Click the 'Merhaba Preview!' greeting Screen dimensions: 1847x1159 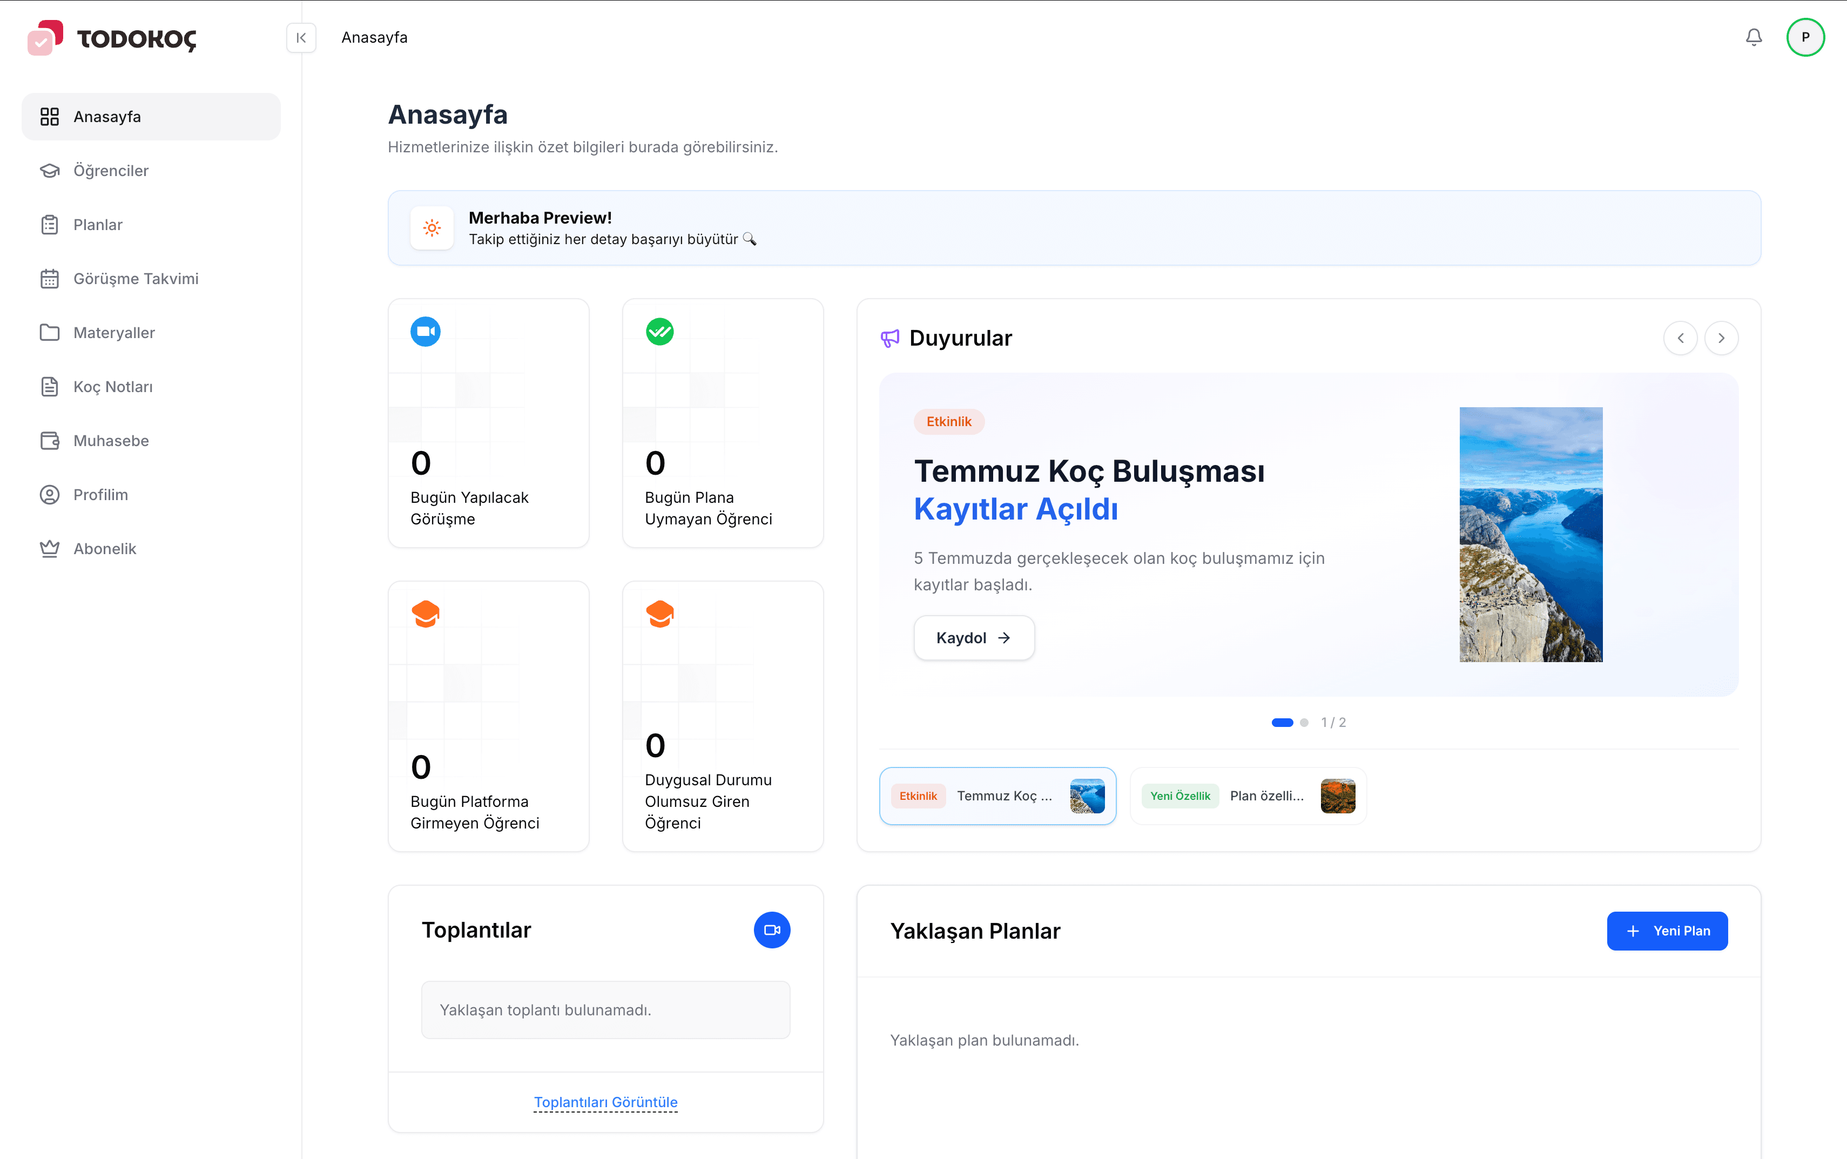[x=540, y=218]
